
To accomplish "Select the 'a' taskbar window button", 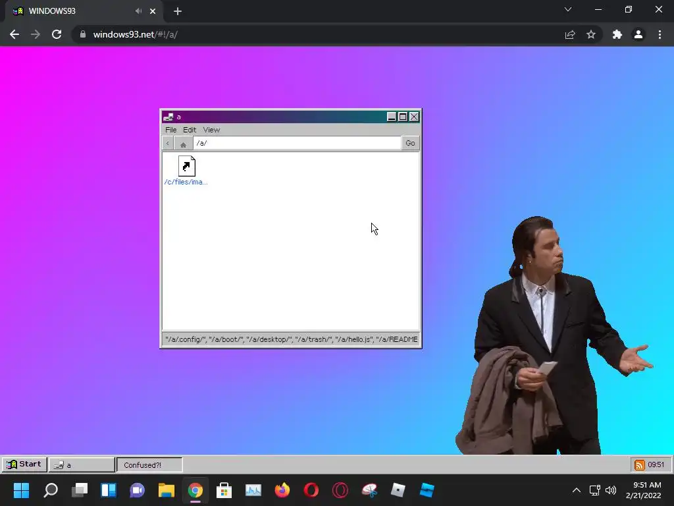I will pos(82,464).
